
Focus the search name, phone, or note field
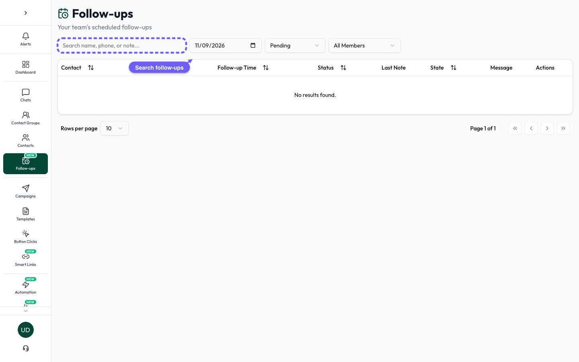tap(122, 45)
